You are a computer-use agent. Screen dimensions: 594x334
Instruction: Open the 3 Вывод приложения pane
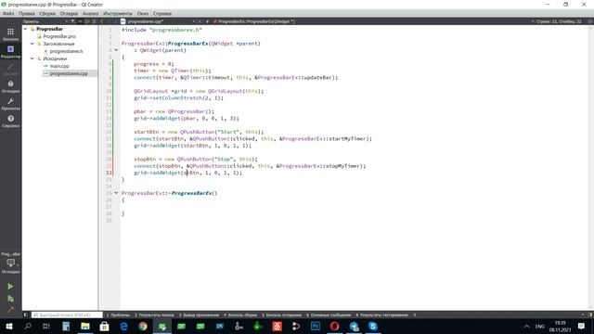[199, 315]
